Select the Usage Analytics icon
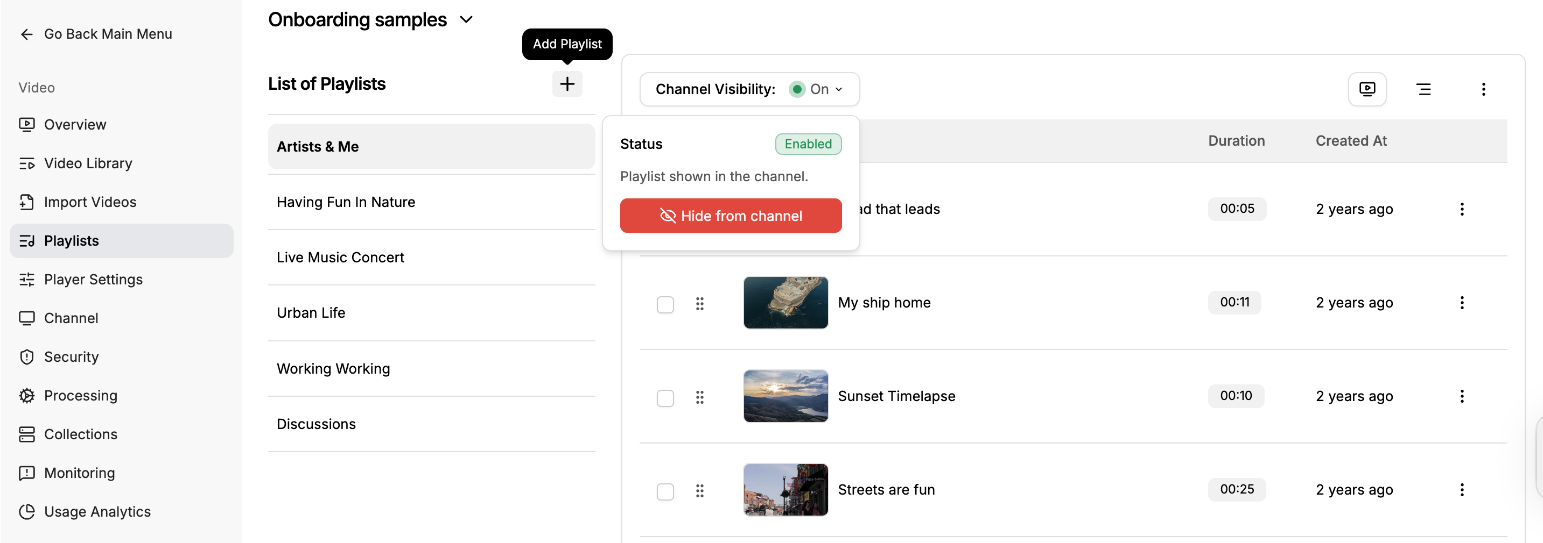This screenshot has height=543, width=1543. coord(27,511)
